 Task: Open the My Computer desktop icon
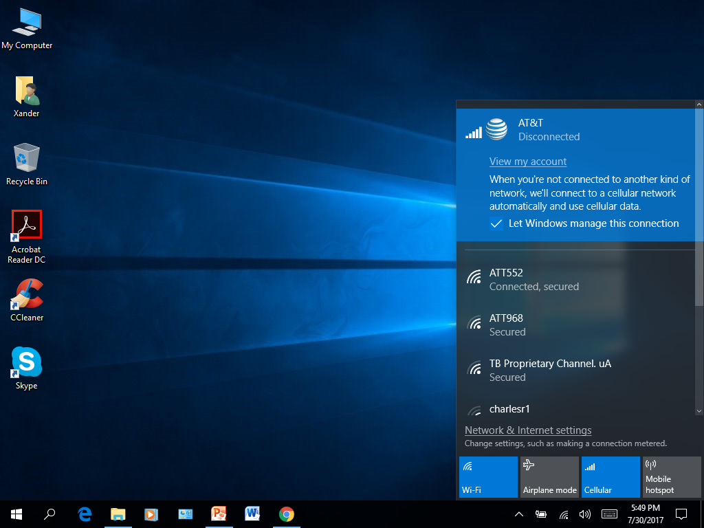pyautogui.click(x=27, y=29)
